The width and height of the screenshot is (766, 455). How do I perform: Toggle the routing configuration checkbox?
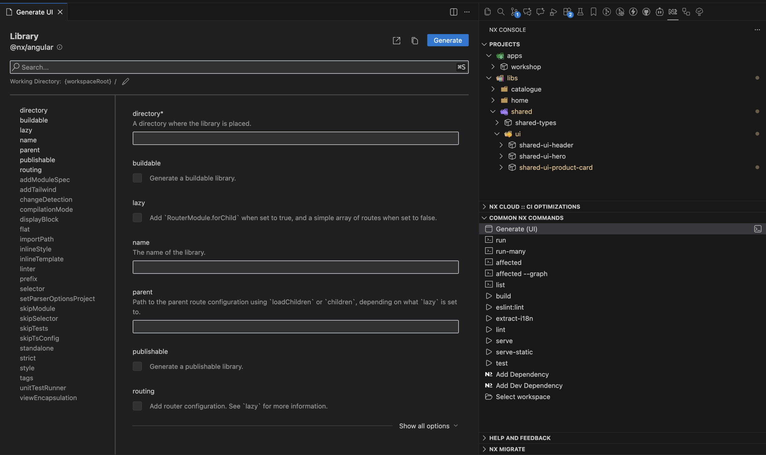(x=137, y=406)
